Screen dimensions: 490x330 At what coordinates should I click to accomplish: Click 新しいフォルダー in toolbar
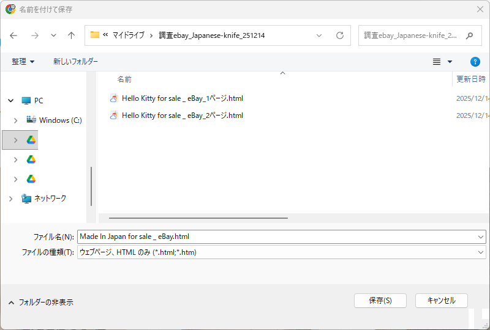tap(75, 62)
